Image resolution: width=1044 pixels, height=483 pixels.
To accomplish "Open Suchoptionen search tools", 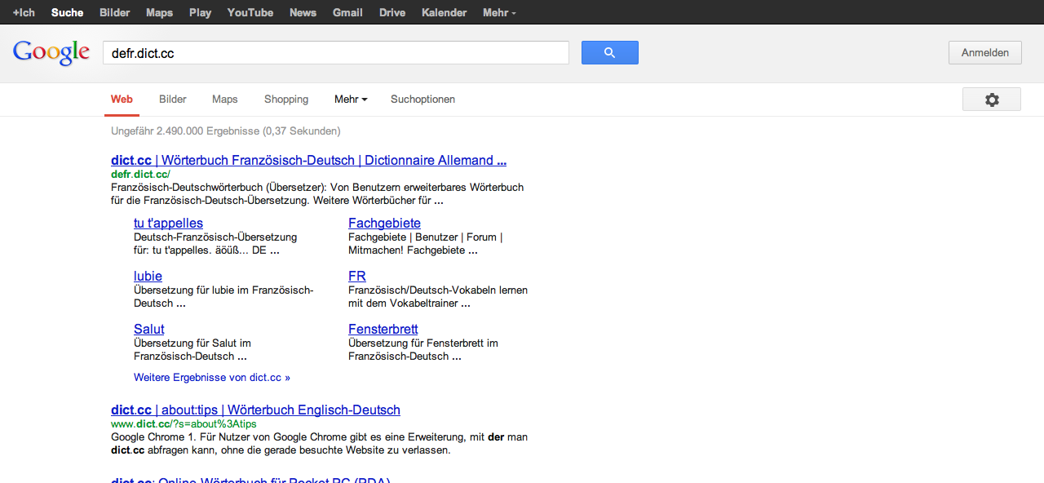I will coord(422,100).
